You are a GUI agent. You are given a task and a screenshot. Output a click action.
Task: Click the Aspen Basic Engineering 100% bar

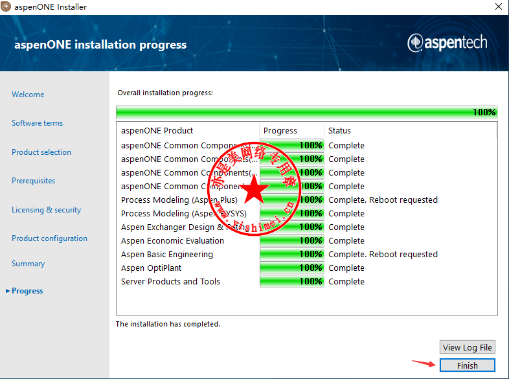(292, 255)
